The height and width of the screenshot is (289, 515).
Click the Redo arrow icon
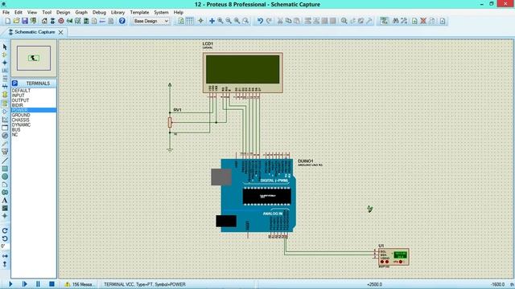269,21
